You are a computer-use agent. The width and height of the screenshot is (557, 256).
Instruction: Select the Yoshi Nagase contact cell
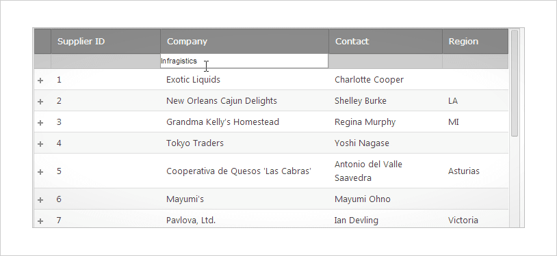tap(386, 143)
